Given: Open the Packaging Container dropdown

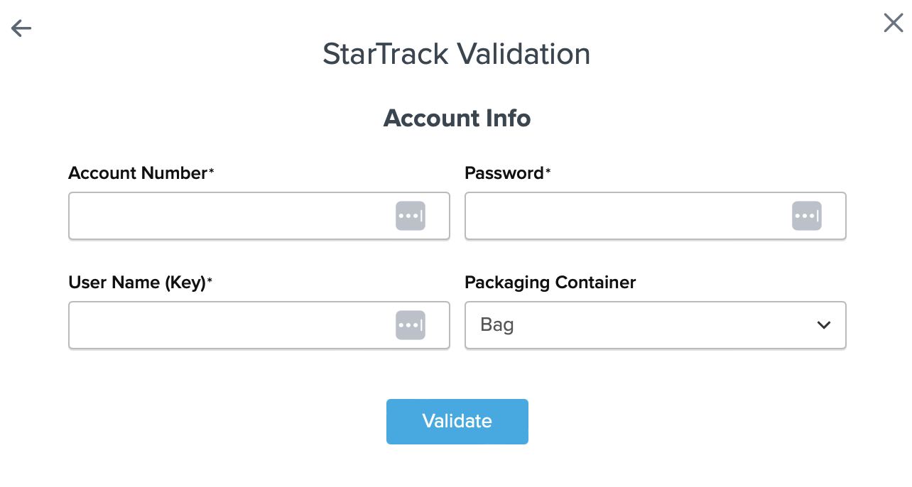Looking at the screenshot, I should [x=655, y=325].
